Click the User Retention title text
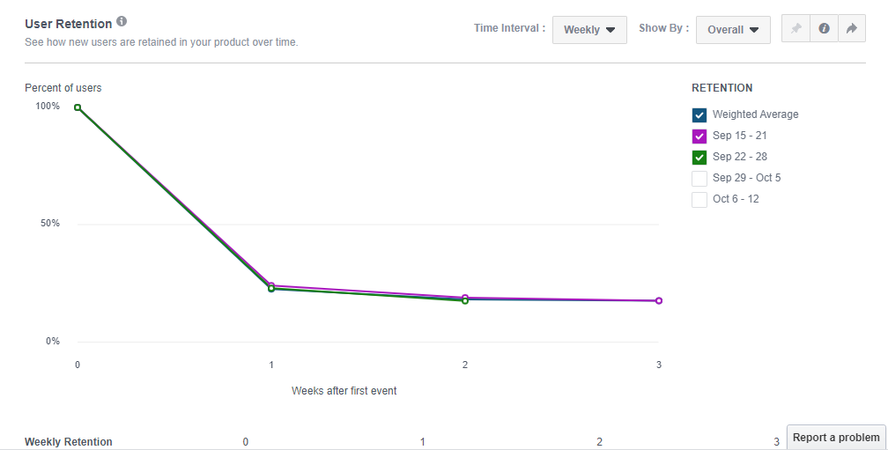 (x=69, y=24)
